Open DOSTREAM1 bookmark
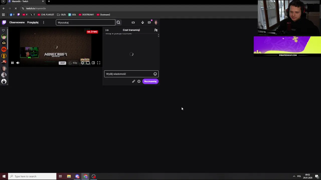 (86, 15)
